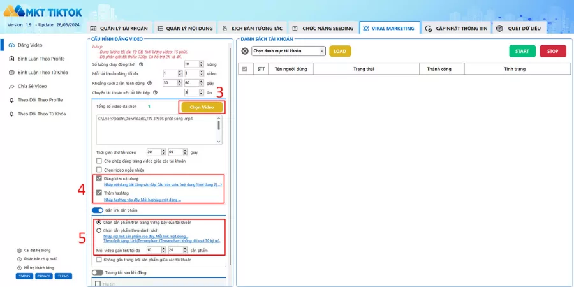Screen dimensions: 574x287
Task: Click the Chia Sẻ Video share icon
Action: 11,86
